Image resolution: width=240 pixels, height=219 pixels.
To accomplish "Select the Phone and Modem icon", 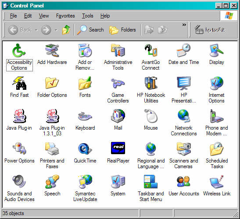I will point(217,116).
